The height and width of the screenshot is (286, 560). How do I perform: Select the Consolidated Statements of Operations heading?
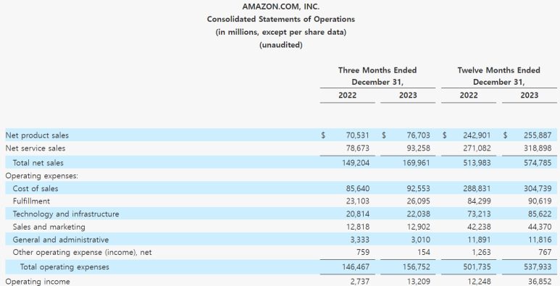[x=280, y=20]
